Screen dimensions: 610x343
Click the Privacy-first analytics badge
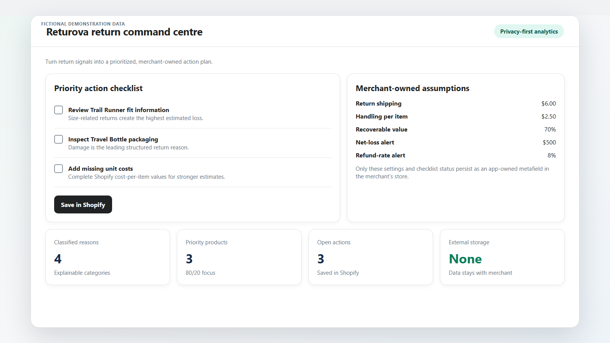point(529,32)
